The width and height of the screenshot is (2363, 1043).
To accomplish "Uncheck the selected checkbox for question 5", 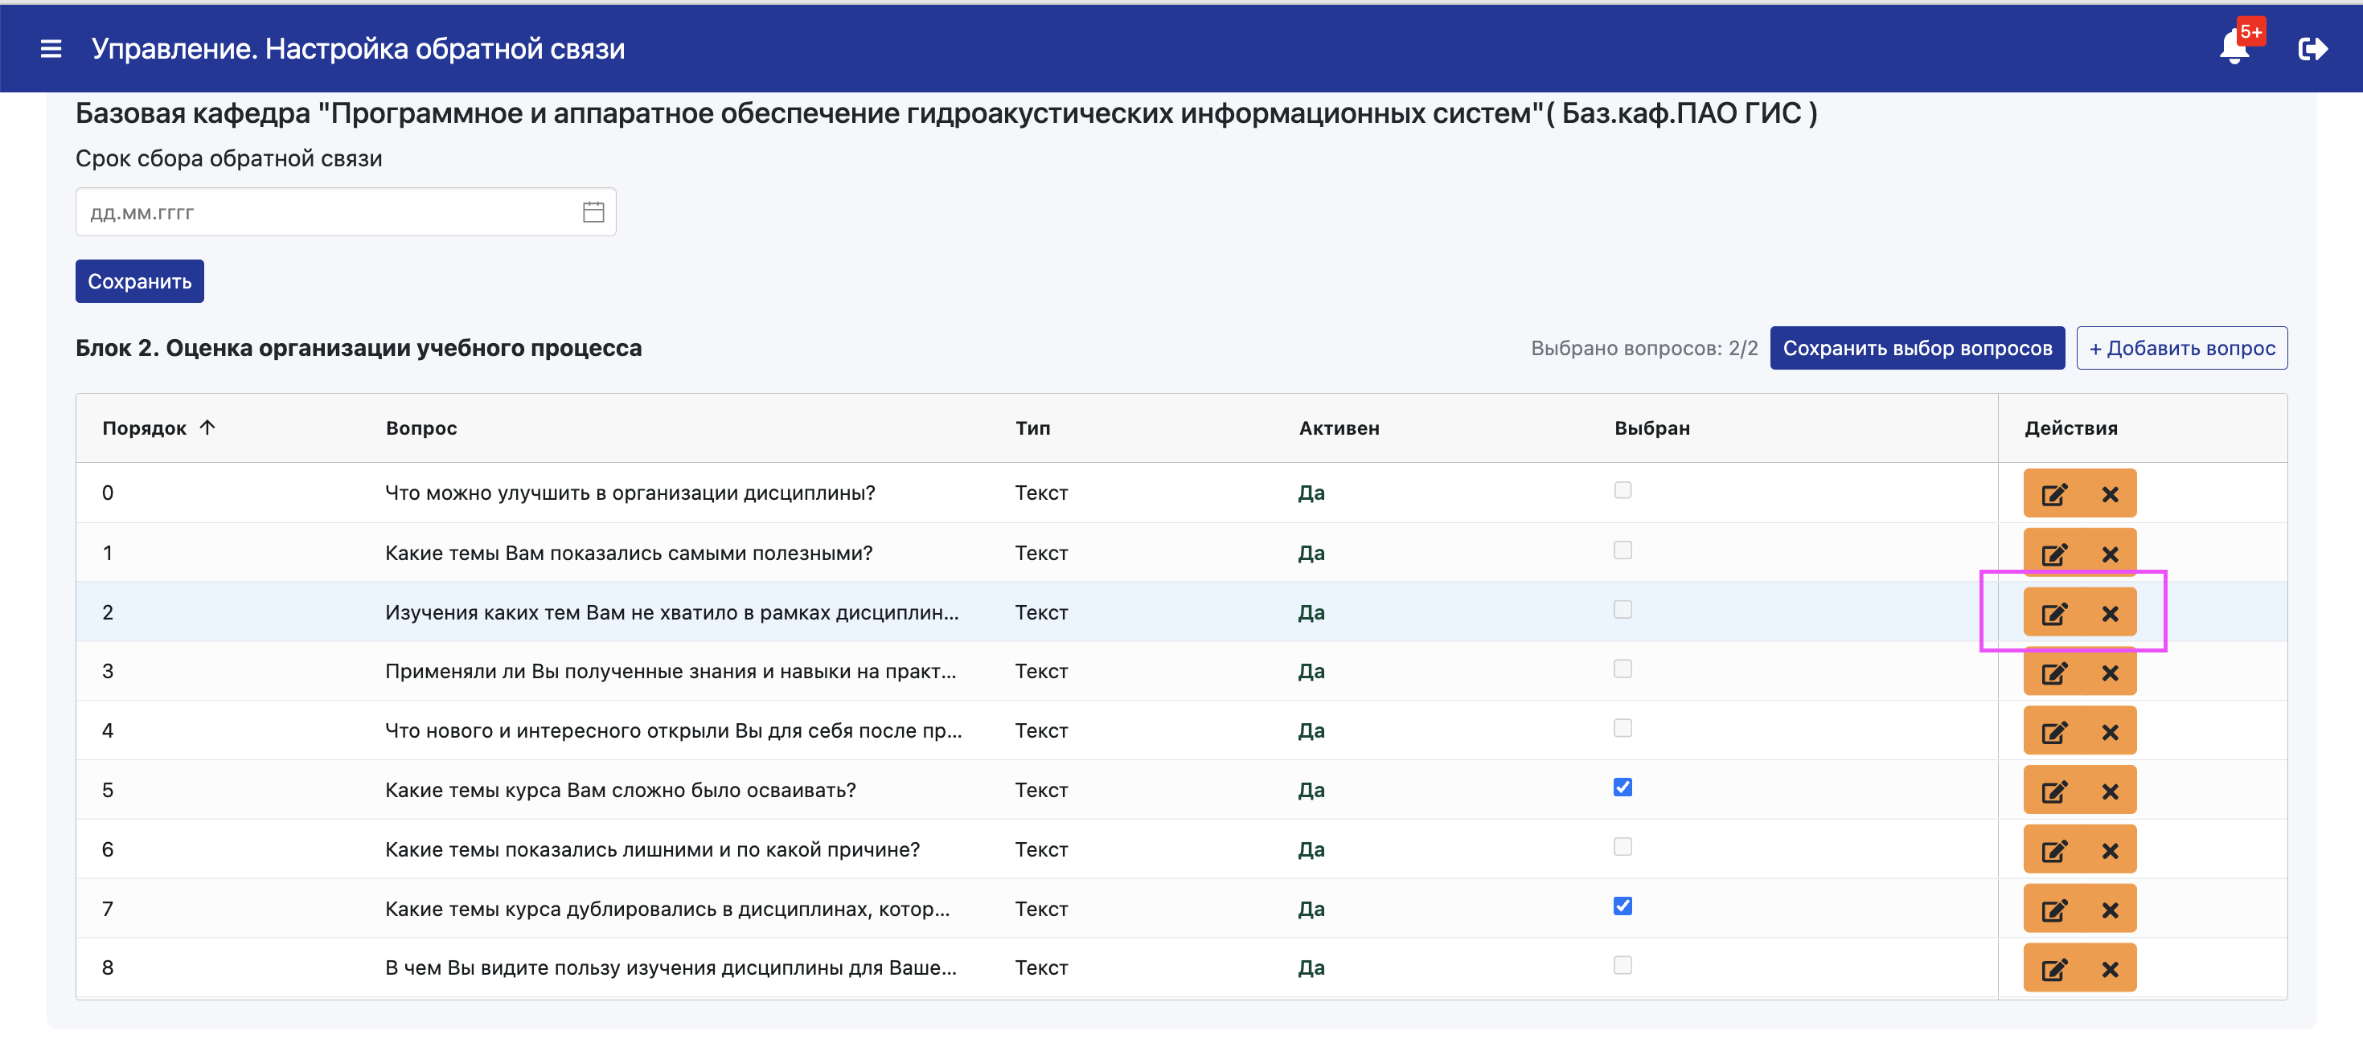I will point(1623,787).
